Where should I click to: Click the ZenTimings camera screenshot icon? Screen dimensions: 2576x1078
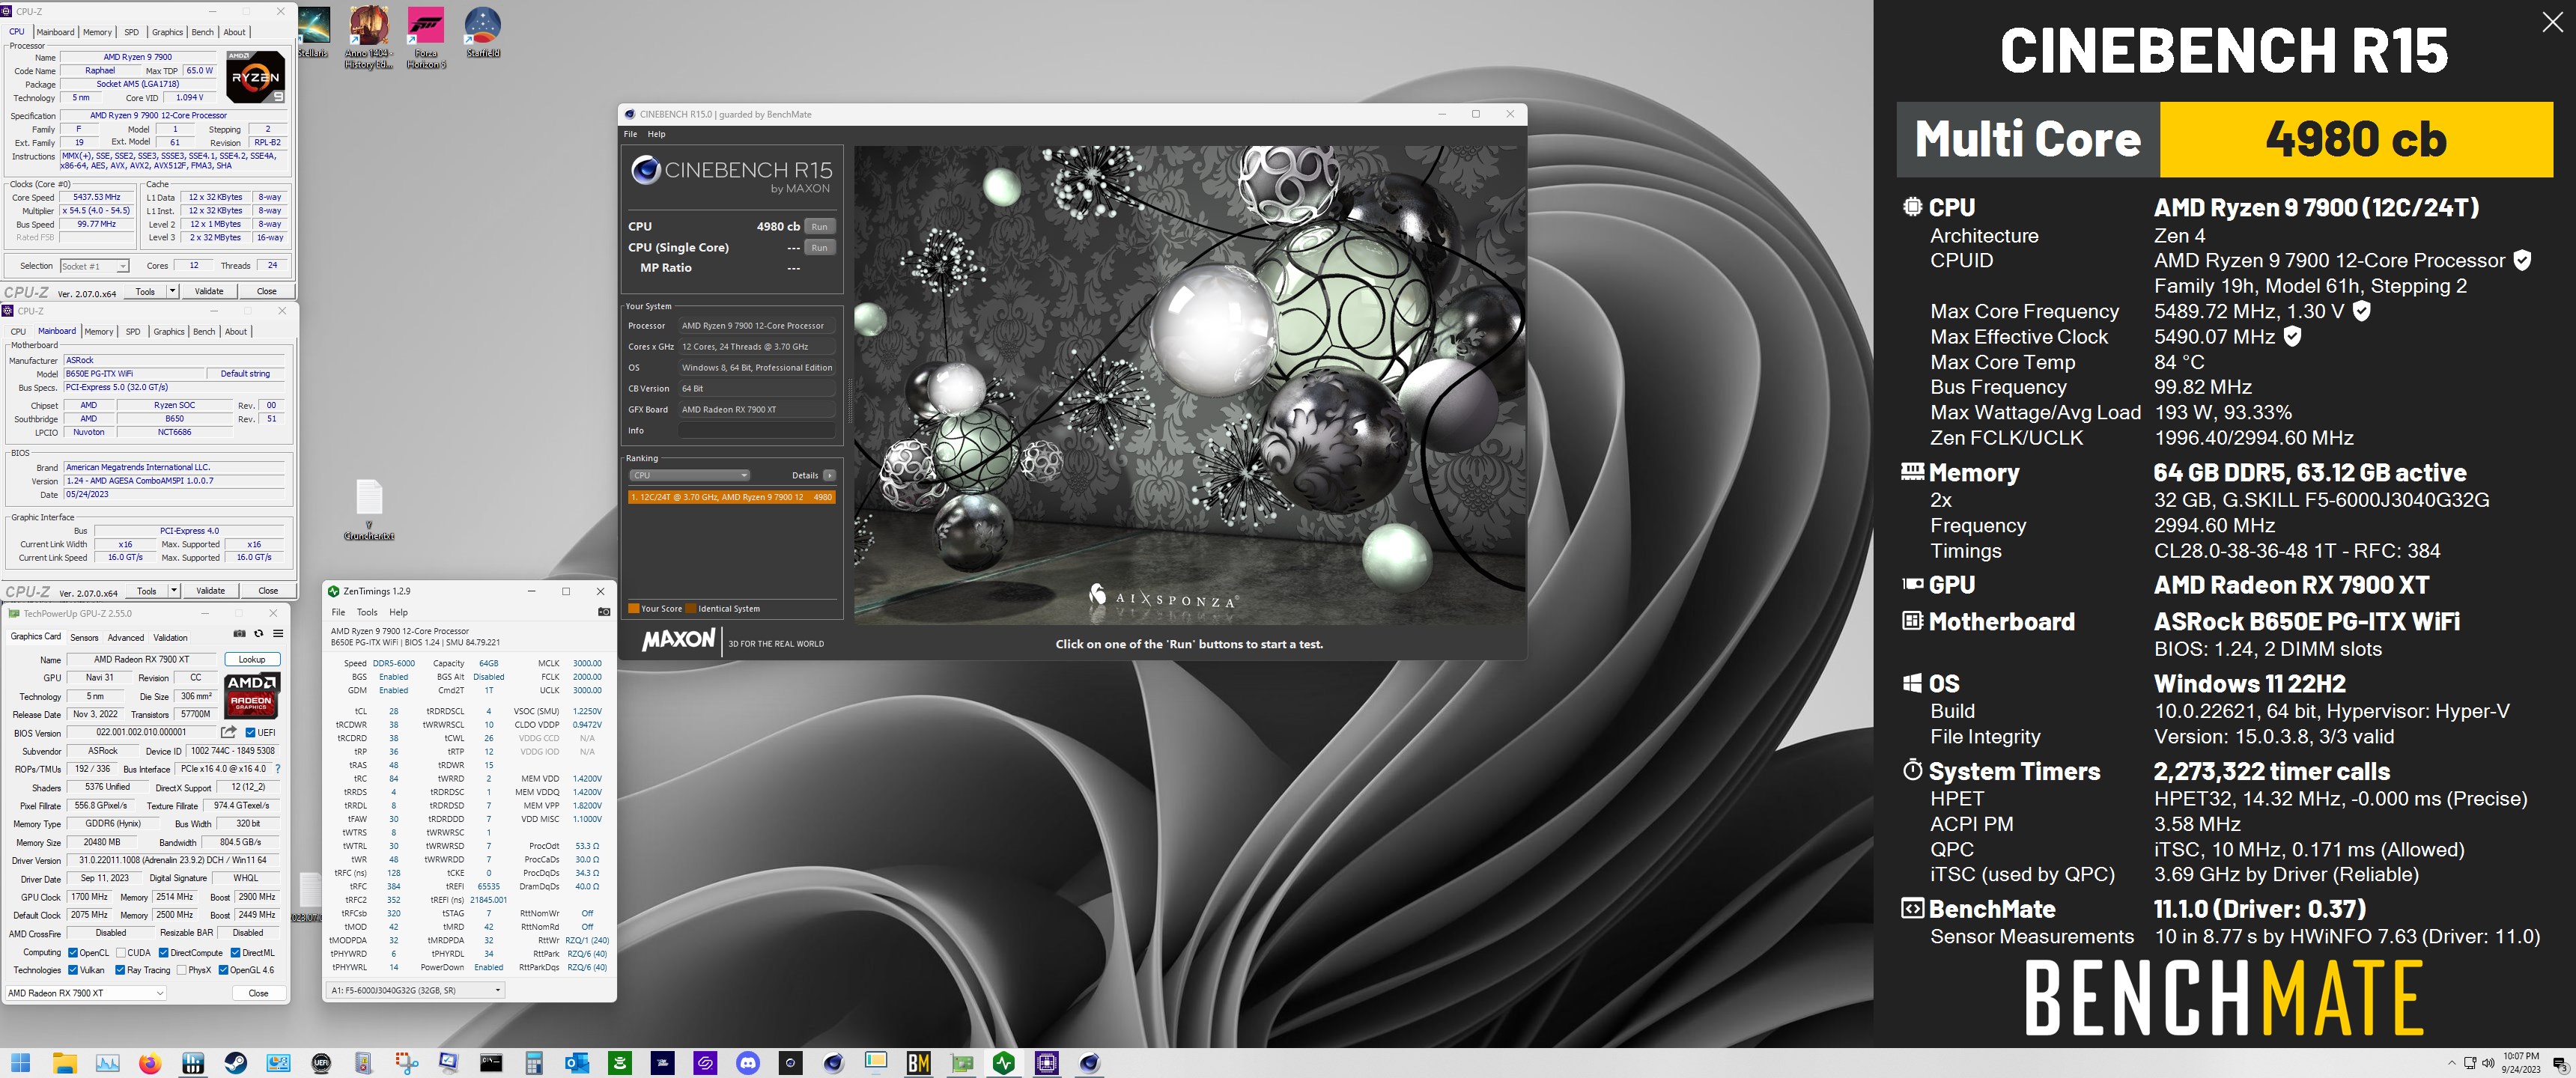coord(604,612)
